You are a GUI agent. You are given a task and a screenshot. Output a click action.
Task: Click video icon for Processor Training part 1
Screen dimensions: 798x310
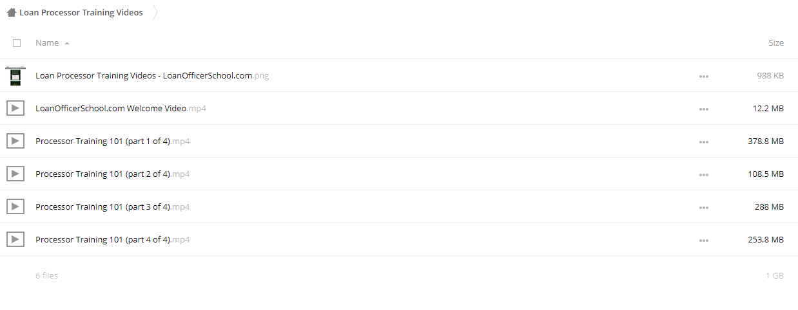pos(15,141)
